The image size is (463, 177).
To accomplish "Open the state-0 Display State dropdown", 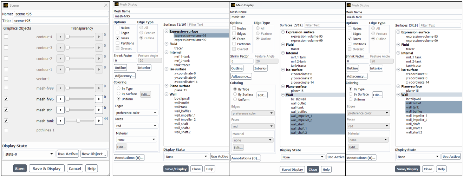I will click(x=29, y=154).
